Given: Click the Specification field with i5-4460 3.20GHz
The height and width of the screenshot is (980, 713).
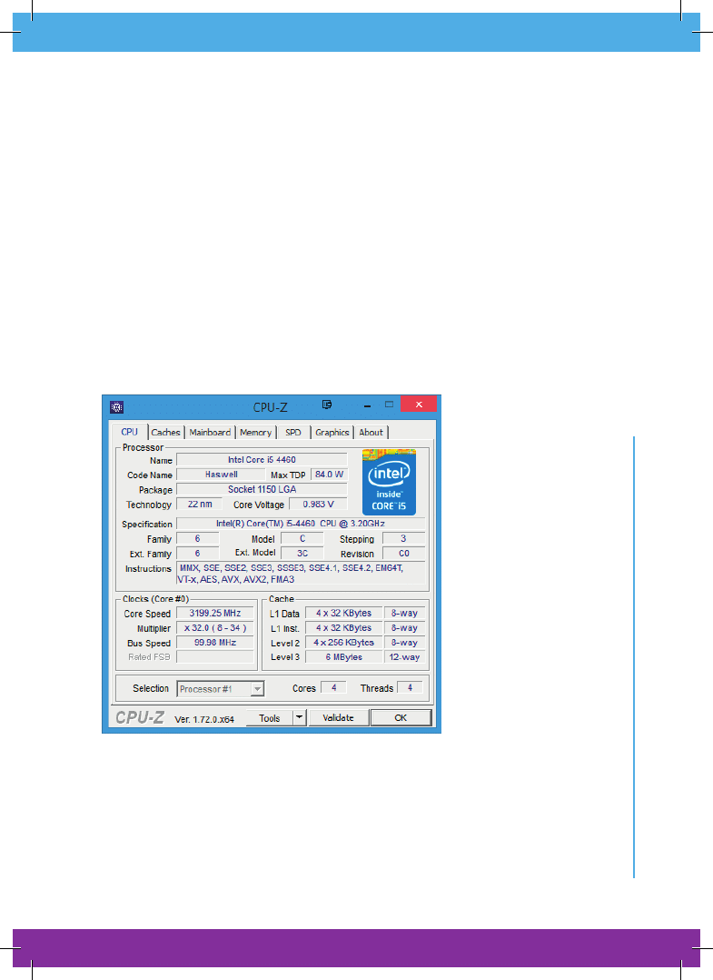Looking at the screenshot, I should pos(301,524).
